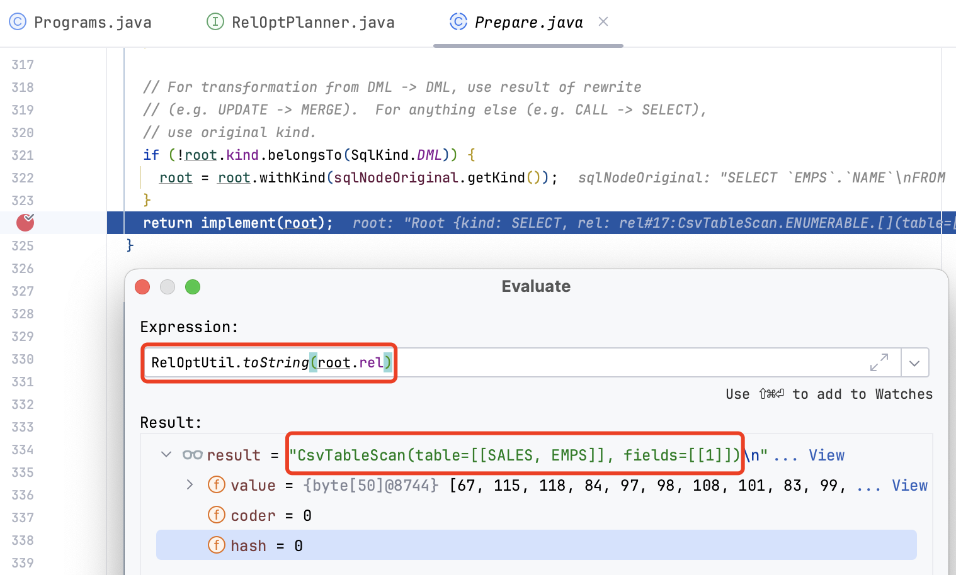Expand the expression field editor
Viewport: 956px width, 575px height.
click(879, 363)
